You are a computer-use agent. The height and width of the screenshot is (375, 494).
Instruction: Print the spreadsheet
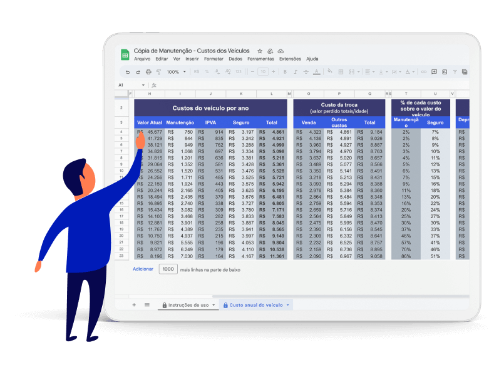[x=148, y=72]
